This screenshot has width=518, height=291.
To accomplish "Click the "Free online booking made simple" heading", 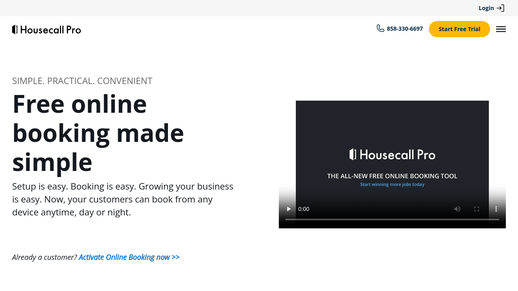I will tap(98, 133).
